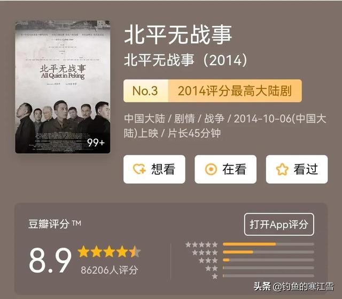
Task: Click the five-star row icon
Action: click(201, 245)
